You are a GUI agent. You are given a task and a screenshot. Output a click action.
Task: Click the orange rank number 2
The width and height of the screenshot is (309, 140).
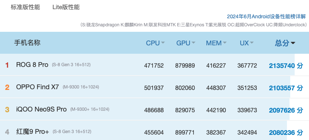point(7,87)
